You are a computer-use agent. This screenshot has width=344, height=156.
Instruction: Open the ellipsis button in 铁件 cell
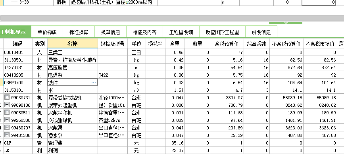[94, 83]
